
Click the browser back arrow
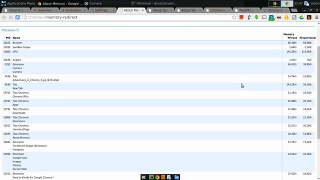pyautogui.click(x=4, y=17)
